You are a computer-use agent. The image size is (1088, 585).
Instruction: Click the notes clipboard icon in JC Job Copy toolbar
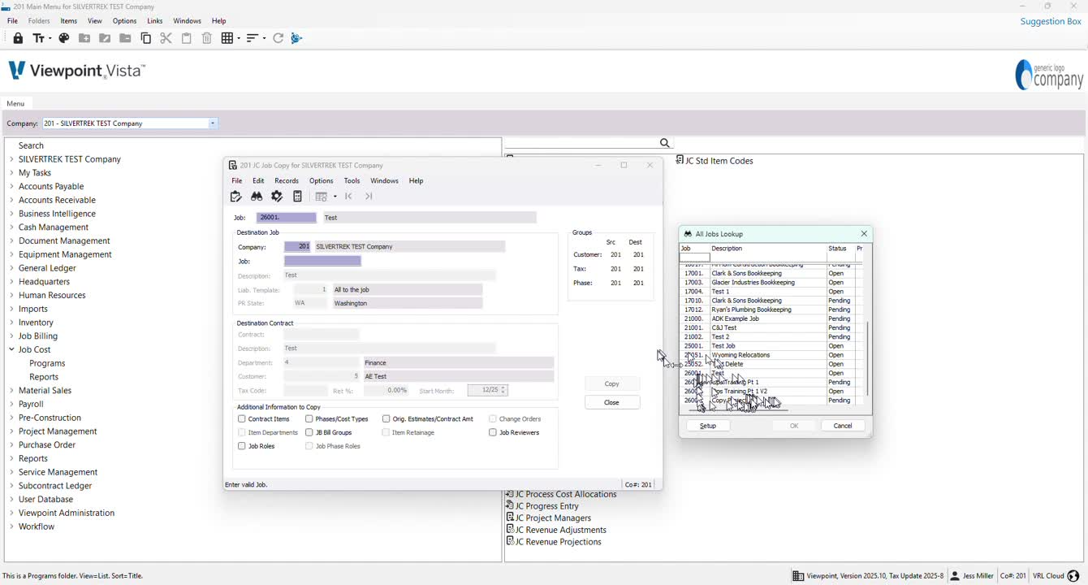pyautogui.click(x=236, y=196)
